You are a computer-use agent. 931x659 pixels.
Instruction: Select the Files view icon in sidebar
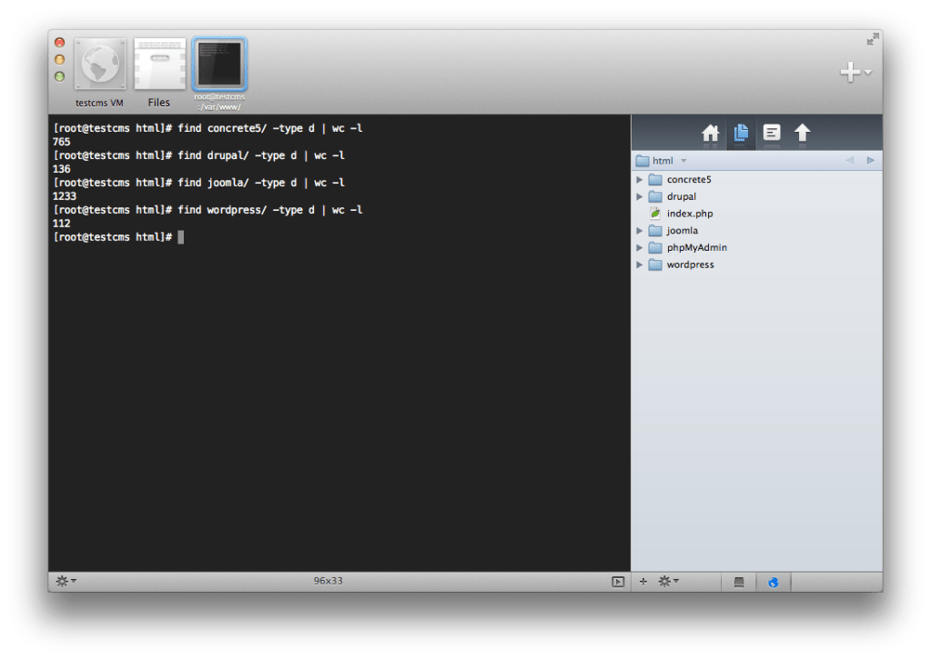coord(741,134)
